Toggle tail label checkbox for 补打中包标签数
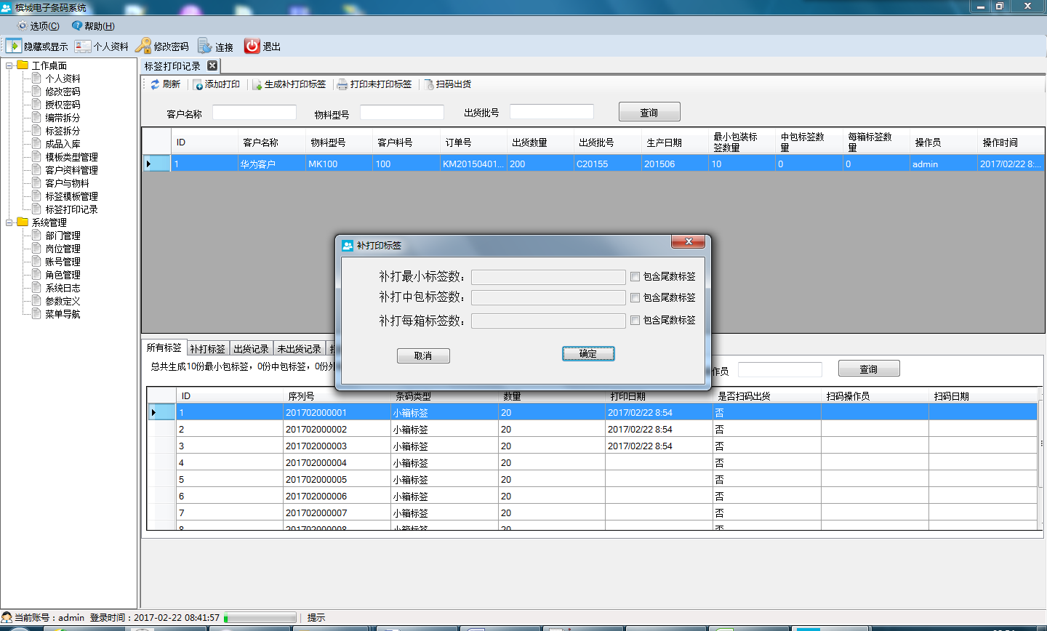The width and height of the screenshot is (1047, 631). tap(635, 297)
